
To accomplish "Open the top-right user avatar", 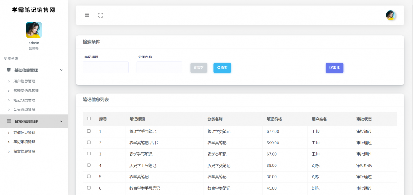I will 391,15.
